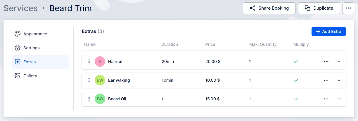Image resolution: width=358 pixels, height=121 pixels.
Task: Open the Appearance sidebar tab
Action: [x=35, y=34]
